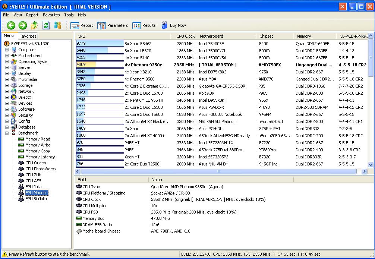Select the DirectX icon in the tree
The width and height of the screenshot is (375, 259).
click(14, 97)
